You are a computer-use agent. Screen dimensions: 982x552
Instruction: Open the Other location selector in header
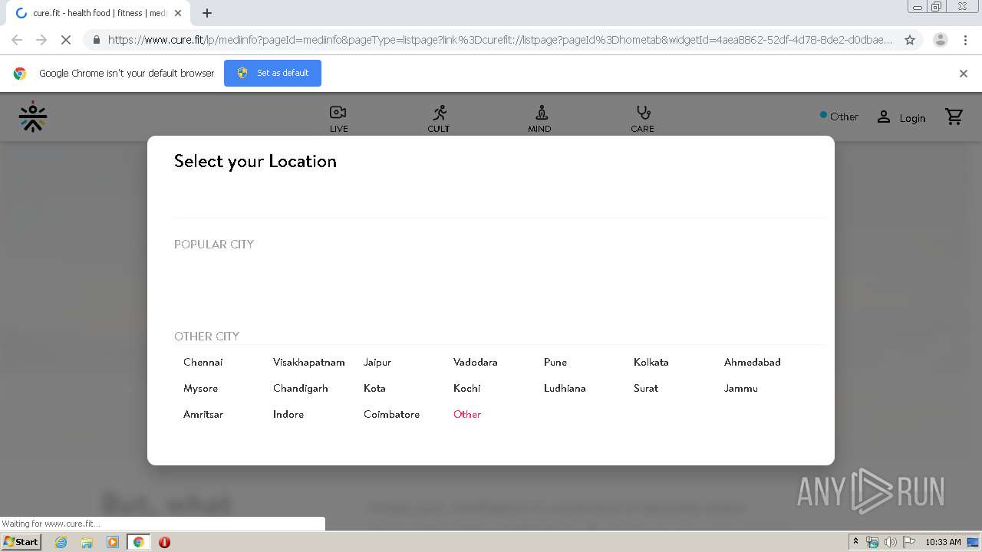pos(839,117)
